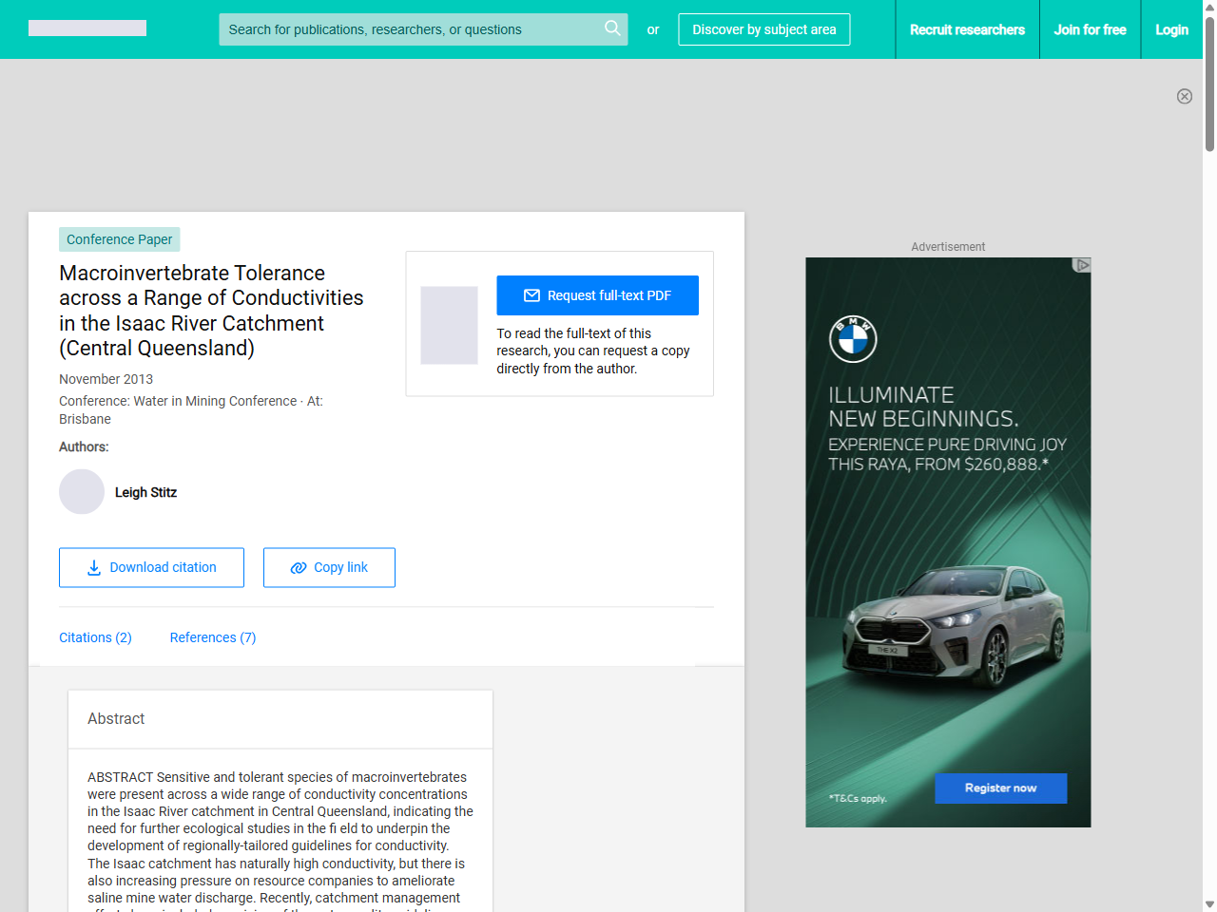
Task: Open Discover by subject area
Action: [x=763, y=29]
